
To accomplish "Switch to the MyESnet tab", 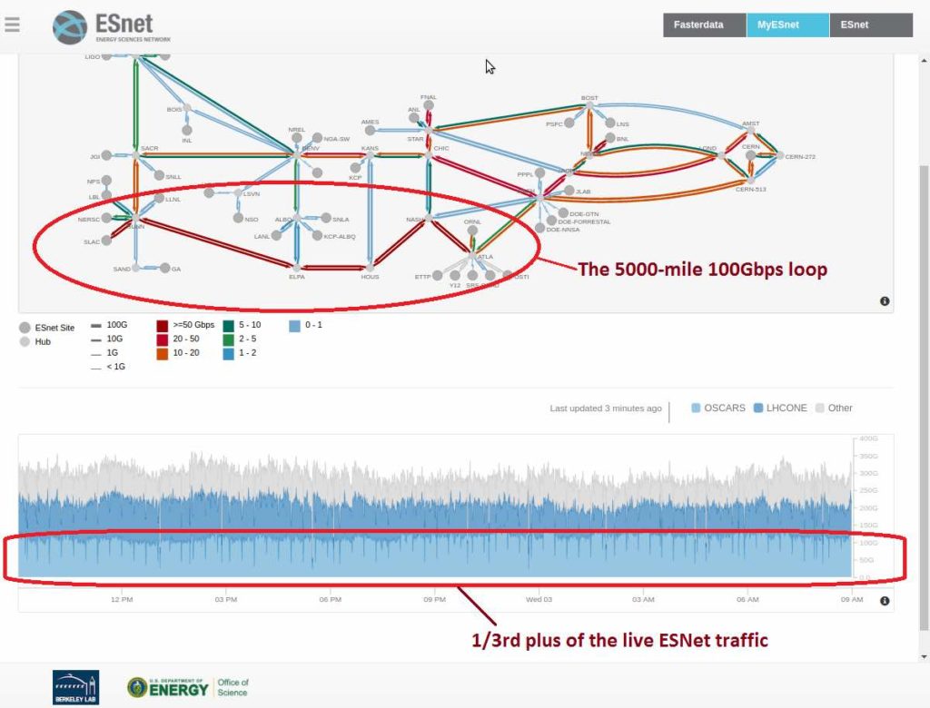I will 787,25.
